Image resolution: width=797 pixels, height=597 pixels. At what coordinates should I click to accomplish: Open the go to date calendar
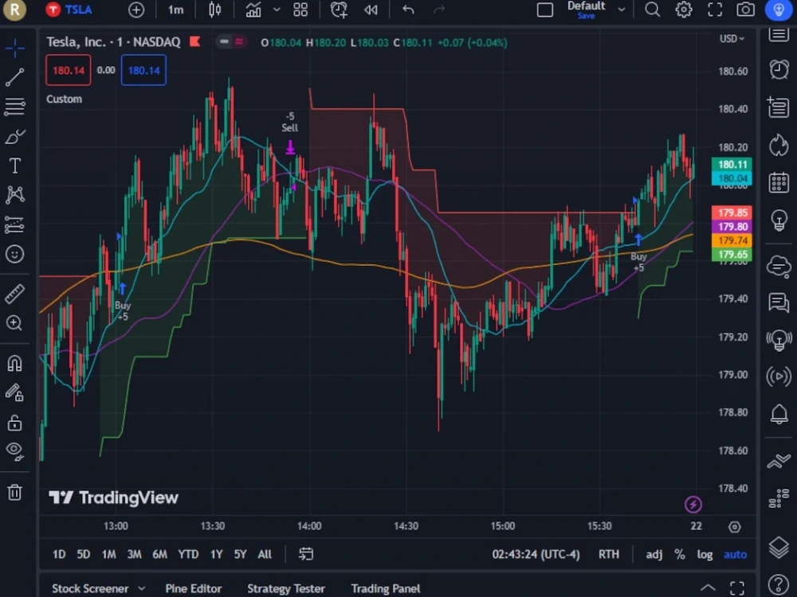point(306,554)
